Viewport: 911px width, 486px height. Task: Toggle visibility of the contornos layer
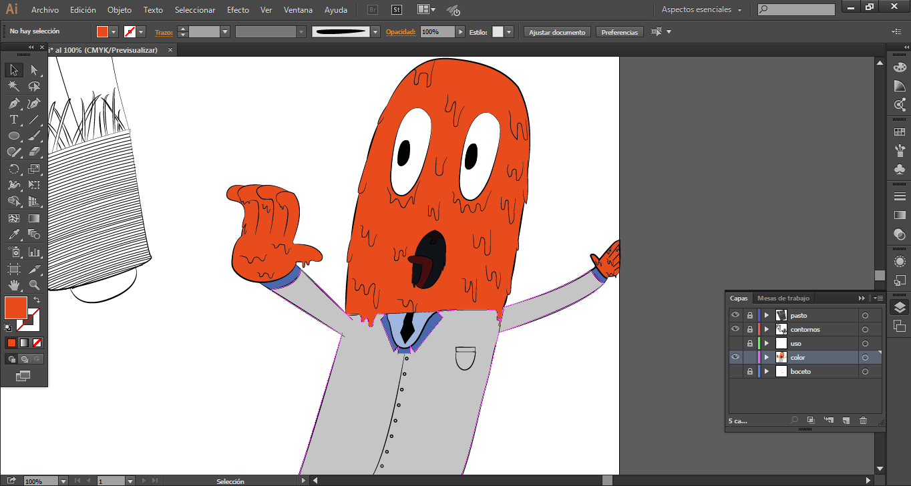tap(735, 329)
